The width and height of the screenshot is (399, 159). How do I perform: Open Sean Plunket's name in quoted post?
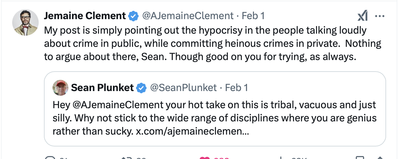102,87
